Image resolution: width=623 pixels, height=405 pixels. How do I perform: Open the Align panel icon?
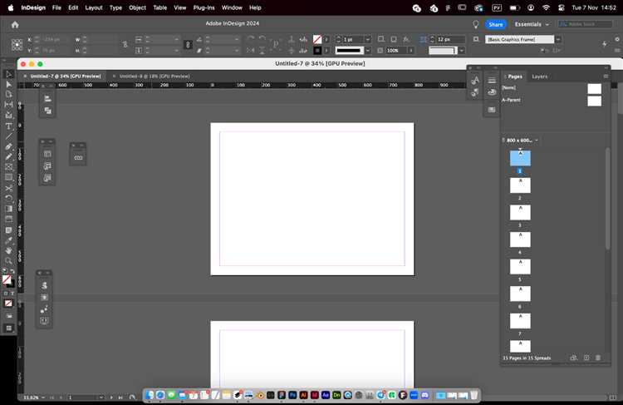(x=47, y=99)
